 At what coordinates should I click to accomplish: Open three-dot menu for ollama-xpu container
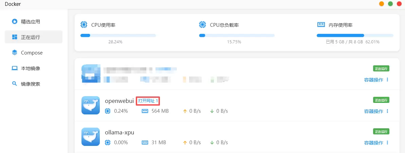click(x=387, y=143)
